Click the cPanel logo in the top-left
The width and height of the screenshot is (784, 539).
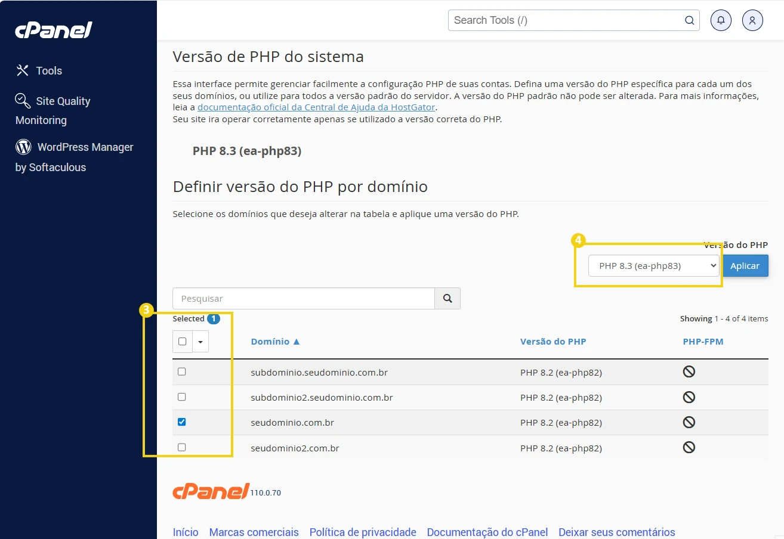coord(53,30)
